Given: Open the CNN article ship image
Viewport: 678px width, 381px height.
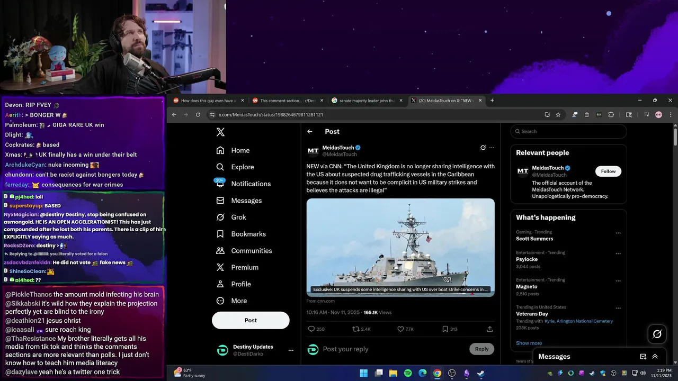Looking at the screenshot, I should pos(400,247).
